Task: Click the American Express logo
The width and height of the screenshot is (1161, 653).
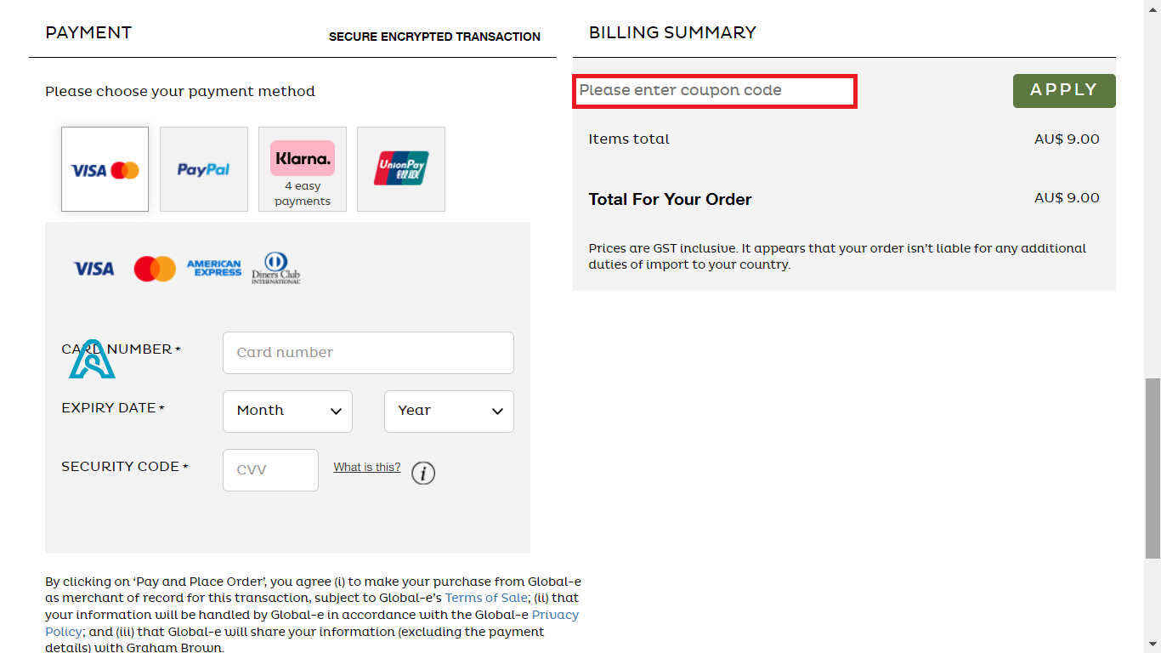Action: (214, 269)
